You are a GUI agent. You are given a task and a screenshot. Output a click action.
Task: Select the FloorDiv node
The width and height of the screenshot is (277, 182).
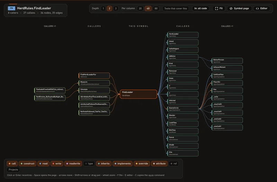click(x=227, y=83)
